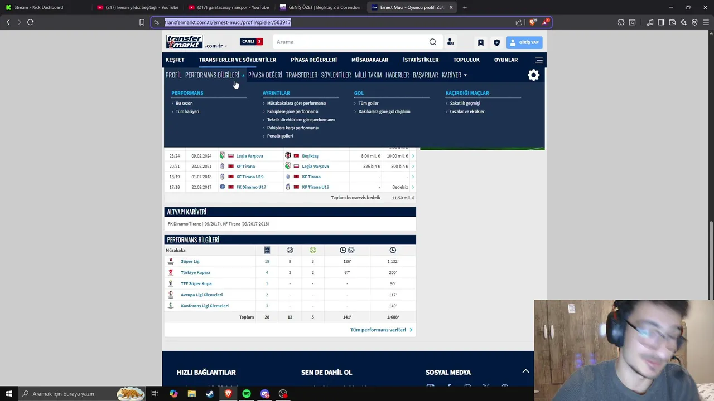Open the KEŞFET main menu
The width and height of the screenshot is (714, 401).
click(175, 60)
